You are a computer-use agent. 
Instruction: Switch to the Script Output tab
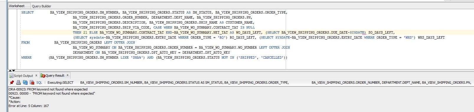pyautogui.click(x=23, y=76)
